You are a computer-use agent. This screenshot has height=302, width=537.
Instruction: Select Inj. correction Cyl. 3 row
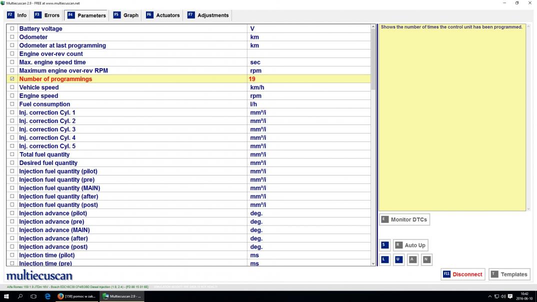(x=188, y=129)
